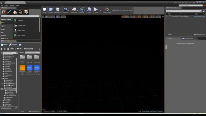Toggle rotation snapping in viewport toolbar
The image size is (206, 116).
[x=143, y=17]
